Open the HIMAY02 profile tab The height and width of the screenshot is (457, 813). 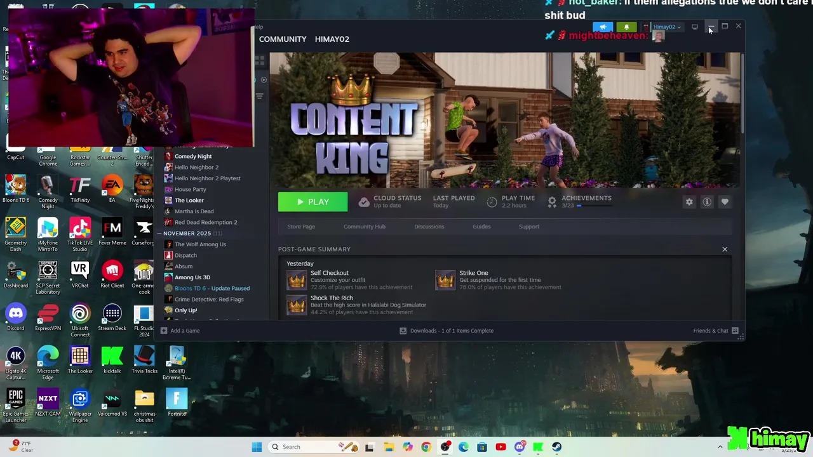[x=332, y=39]
